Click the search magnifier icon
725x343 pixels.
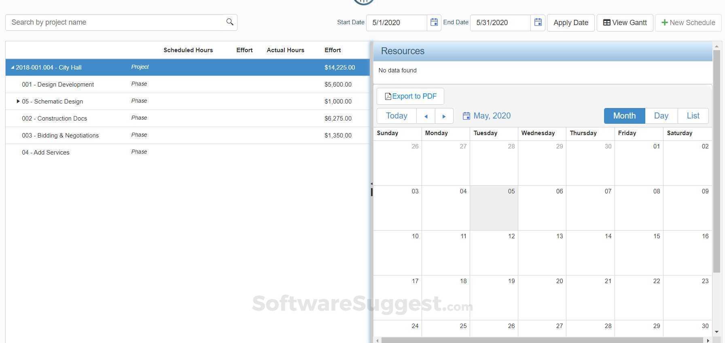click(x=230, y=22)
